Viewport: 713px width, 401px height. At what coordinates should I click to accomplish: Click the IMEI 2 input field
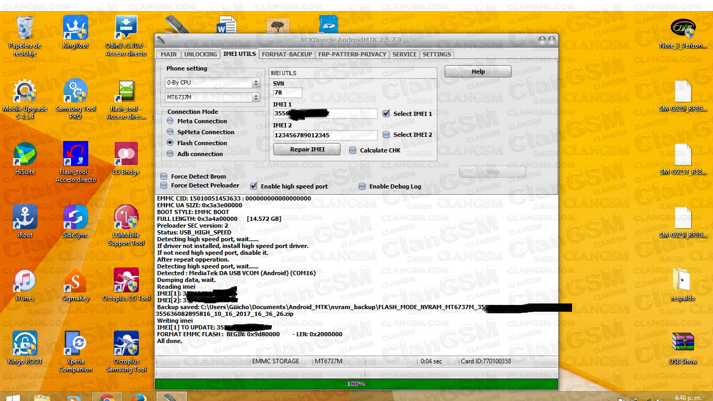tap(325, 135)
